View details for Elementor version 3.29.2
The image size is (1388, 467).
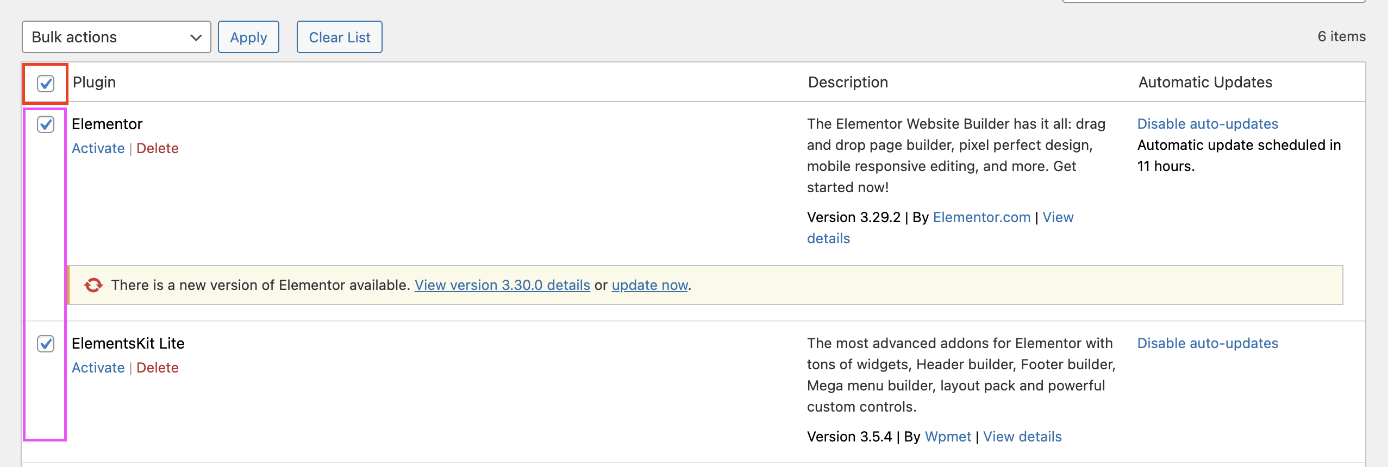[x=1057, y=217]
